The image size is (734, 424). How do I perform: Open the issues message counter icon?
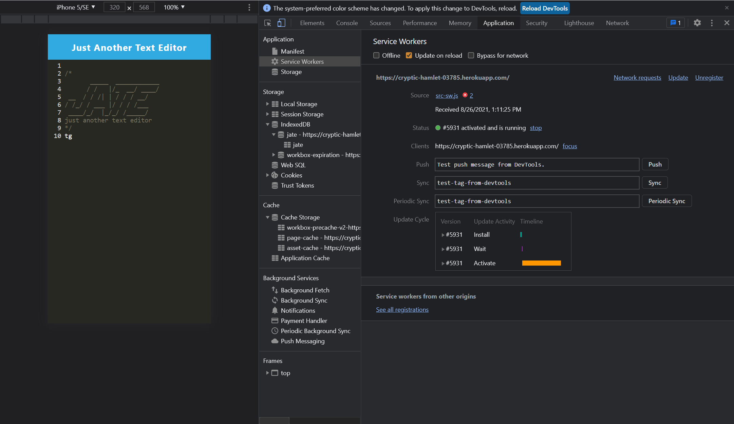(x=676, y=23)
